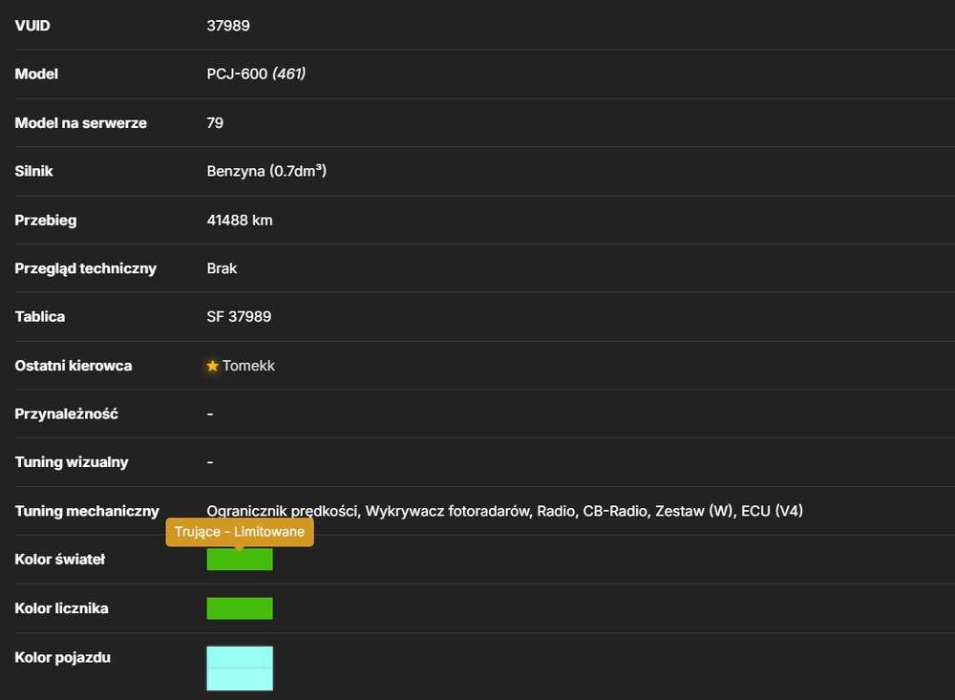Image resolution: width=955 pixels, height=700 pixels.
Task: Click the Silnik row label
Action: [x=34, y=171]
